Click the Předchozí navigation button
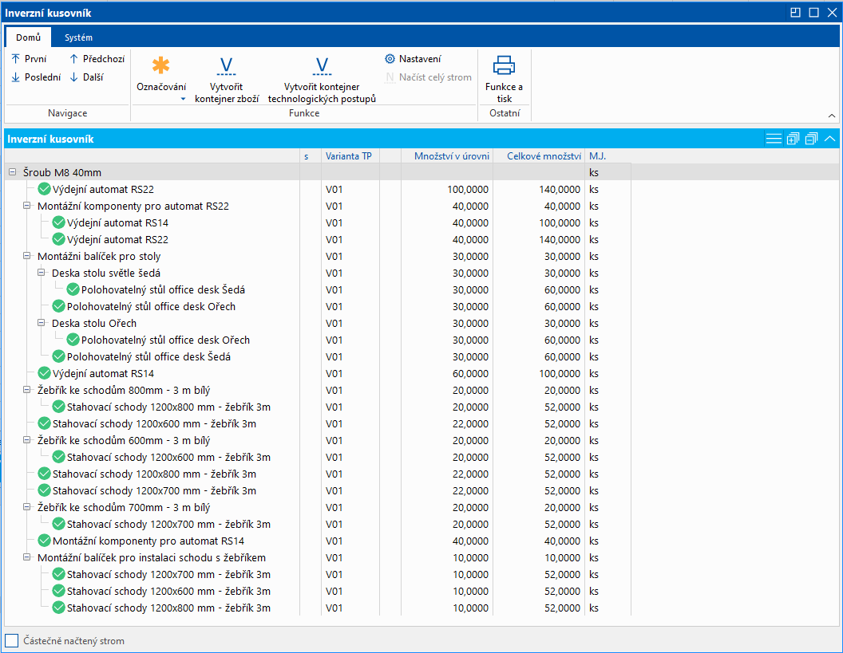This screenshot has height=653, width=843. (97, 59)
